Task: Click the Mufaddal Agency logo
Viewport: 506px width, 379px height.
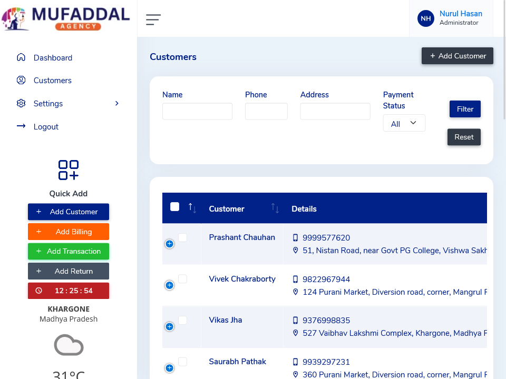Action: coord(66,18)
